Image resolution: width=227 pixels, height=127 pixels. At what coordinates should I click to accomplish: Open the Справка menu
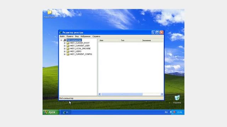tap(96, 36)
